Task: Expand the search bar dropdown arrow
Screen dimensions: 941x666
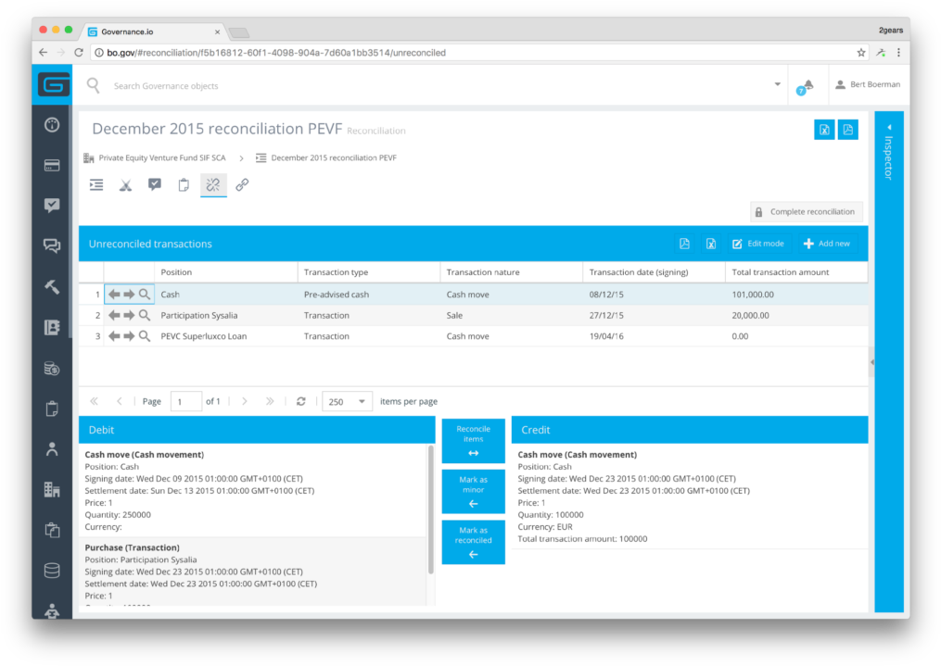Action: (777, 85)
